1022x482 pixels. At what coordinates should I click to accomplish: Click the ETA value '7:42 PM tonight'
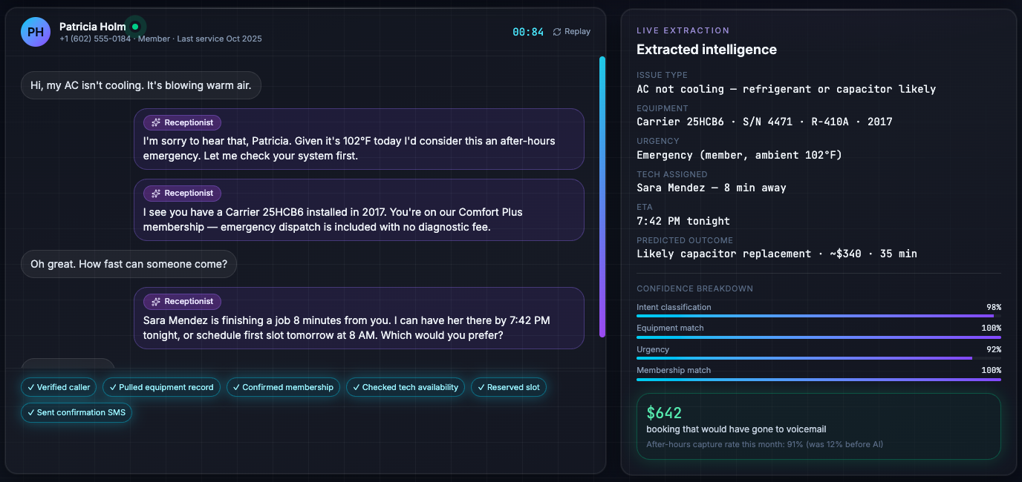[683, 221]
